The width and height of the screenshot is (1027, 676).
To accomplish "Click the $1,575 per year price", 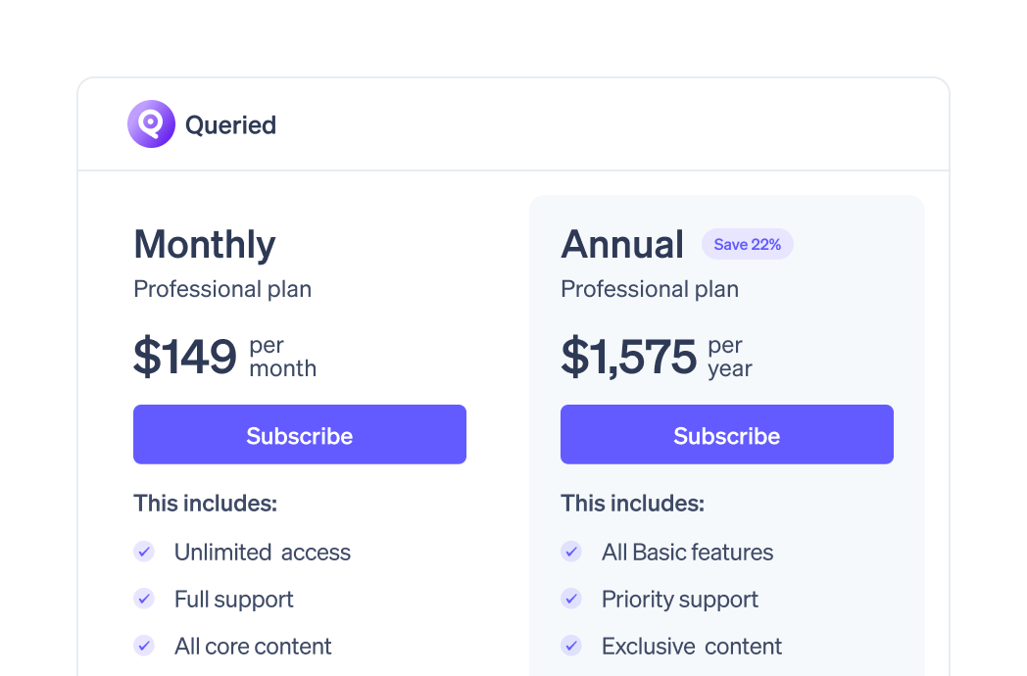I will pyautogui.click(x=657, y=357).
